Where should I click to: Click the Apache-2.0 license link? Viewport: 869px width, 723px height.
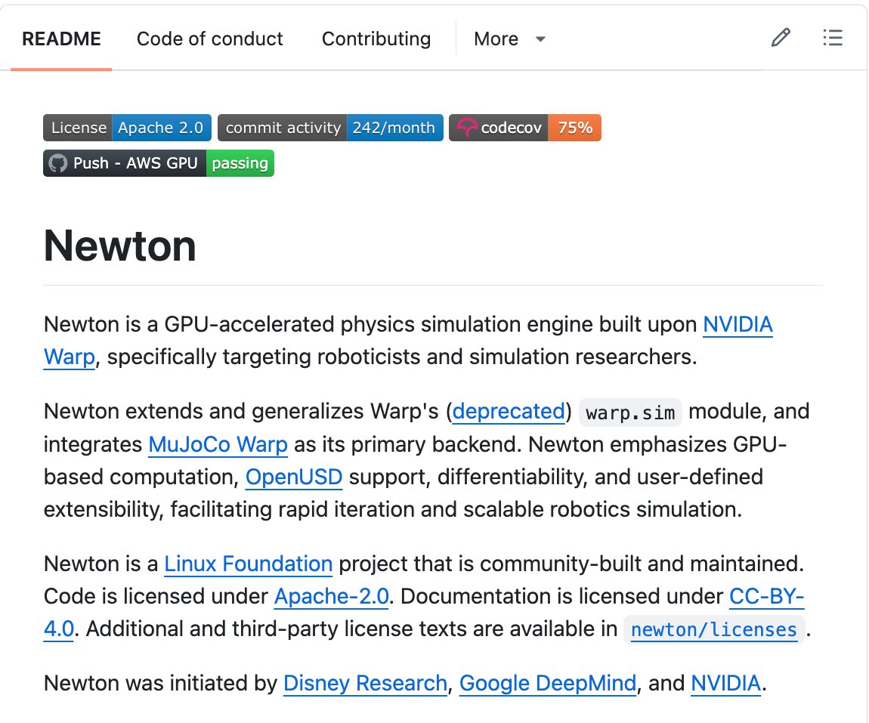tap(332, 597)
